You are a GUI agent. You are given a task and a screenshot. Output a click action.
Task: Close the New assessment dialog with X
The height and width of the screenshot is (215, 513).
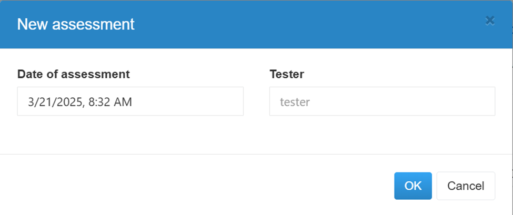pyautogui.click(x=490, y=21)
